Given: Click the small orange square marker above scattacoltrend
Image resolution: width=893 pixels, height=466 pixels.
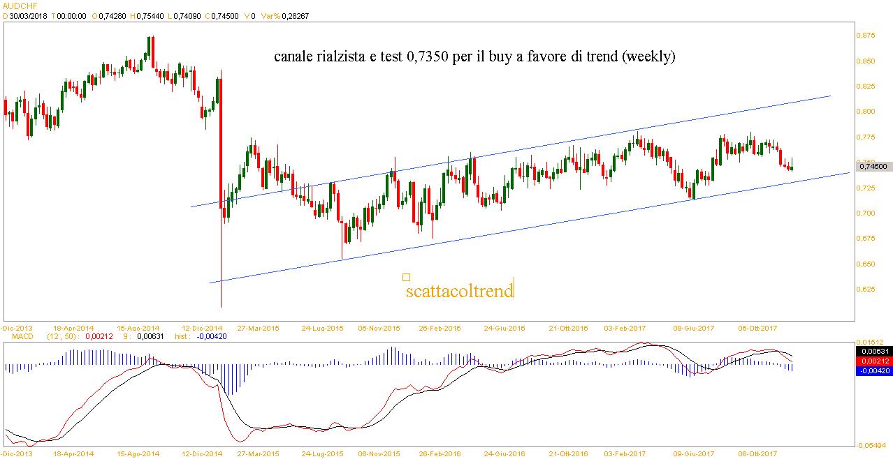Looking at the screenshot, I should 407,278.
